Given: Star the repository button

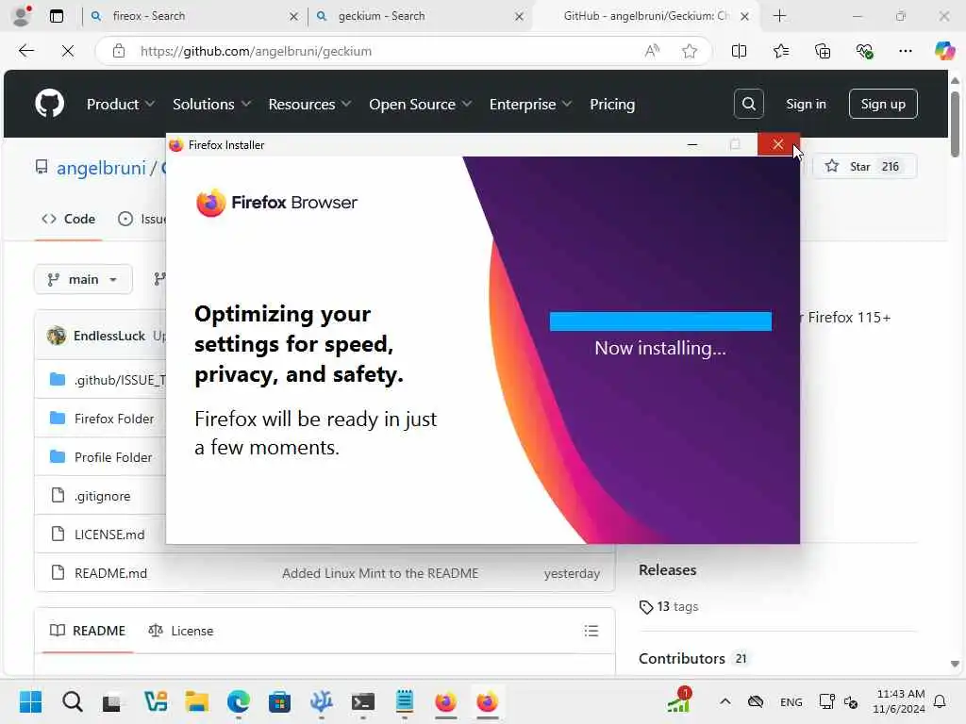Looking at the screenshot, I should tap(864, 166).
